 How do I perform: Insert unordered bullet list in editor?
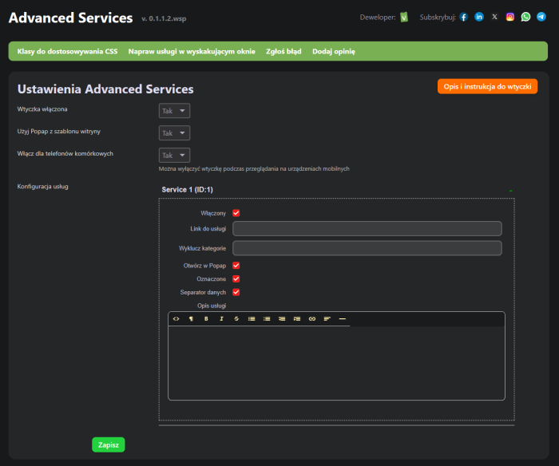click(x=252, y=319)
